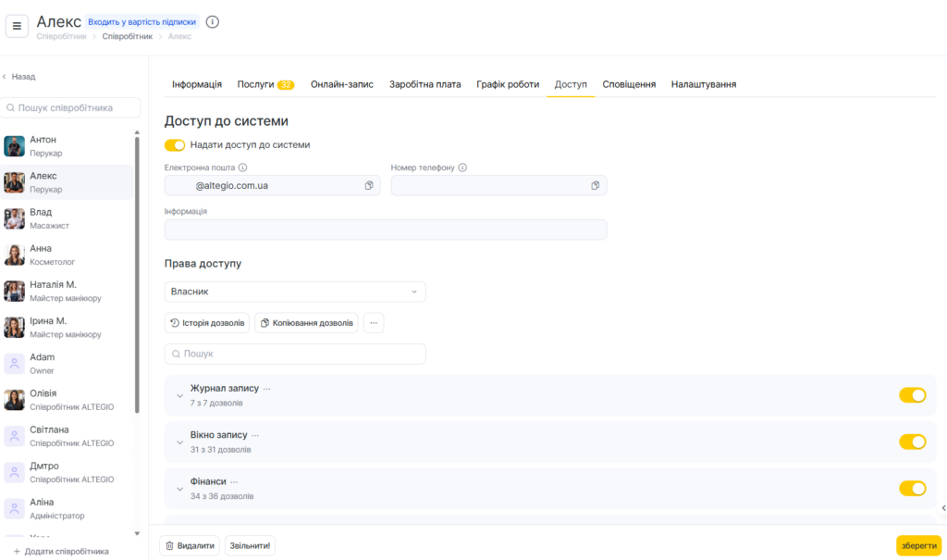
Task: Open the hamburger menu at top left
Action: 17,27
